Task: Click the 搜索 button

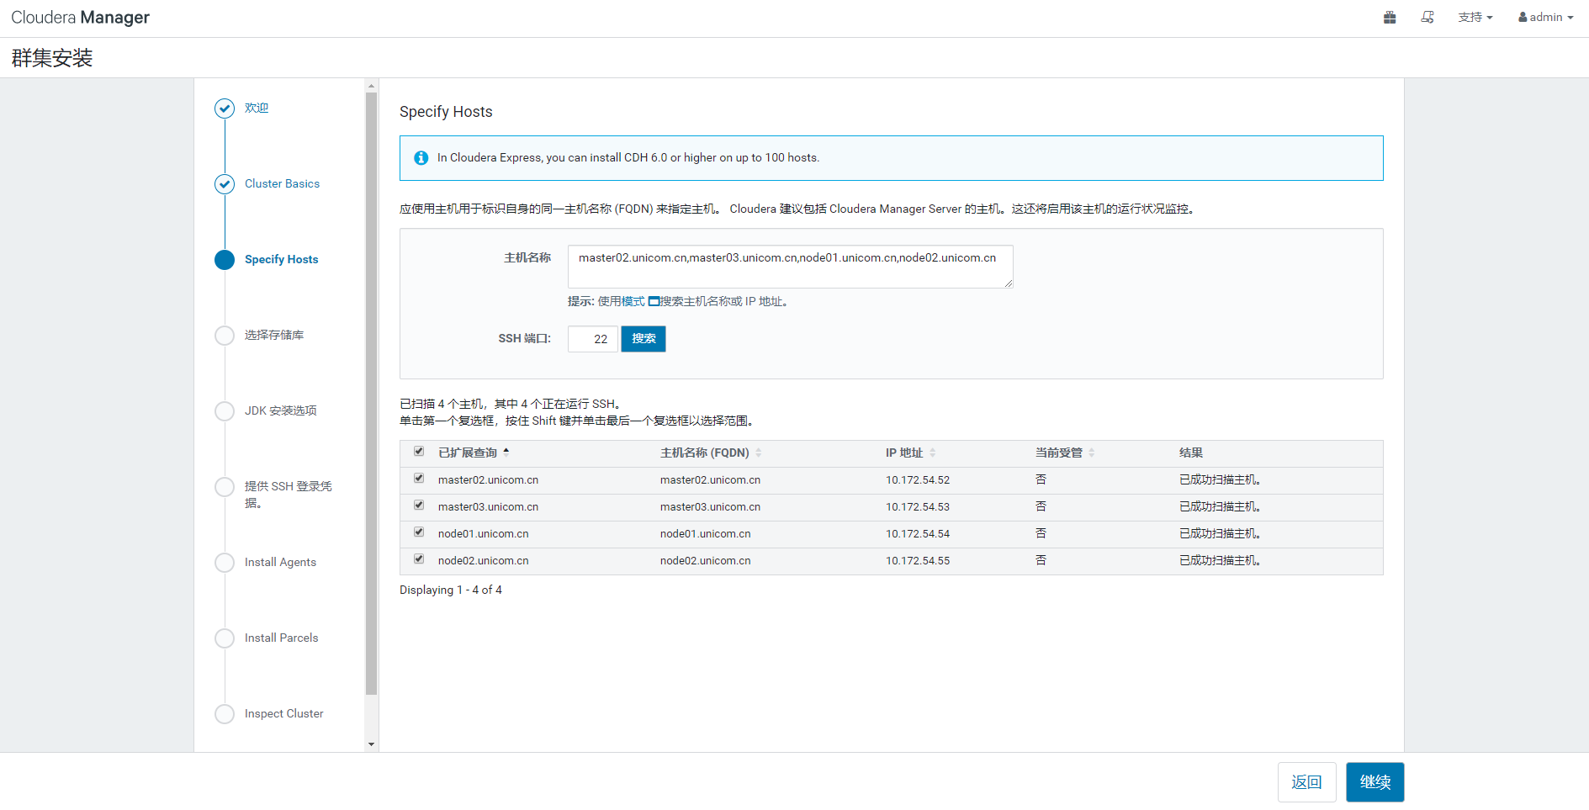Action: click(x=644, y=339)
